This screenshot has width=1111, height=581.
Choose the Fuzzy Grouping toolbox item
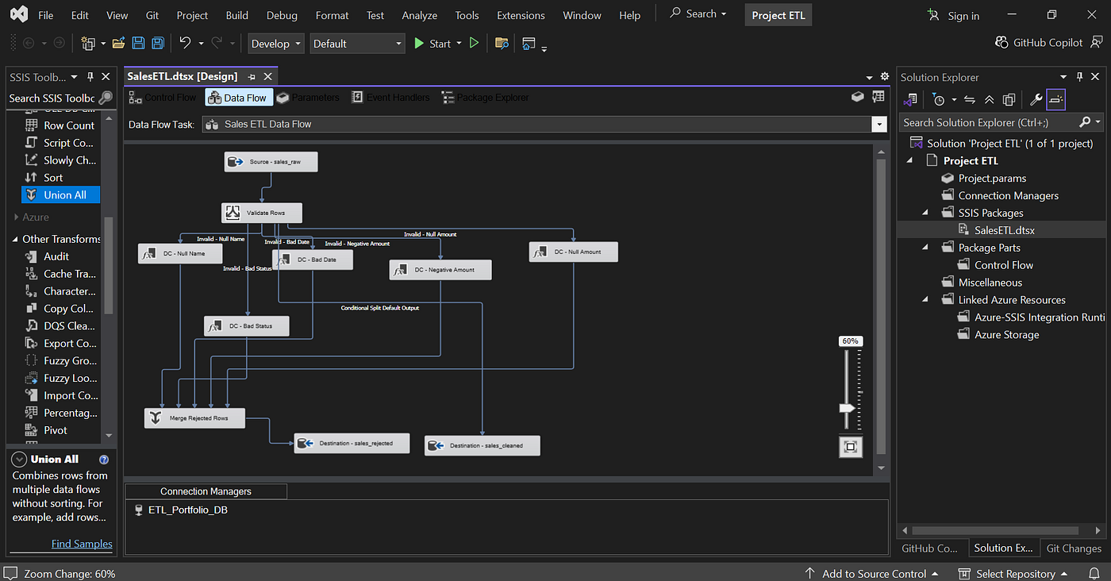click(x=60, y=361)
